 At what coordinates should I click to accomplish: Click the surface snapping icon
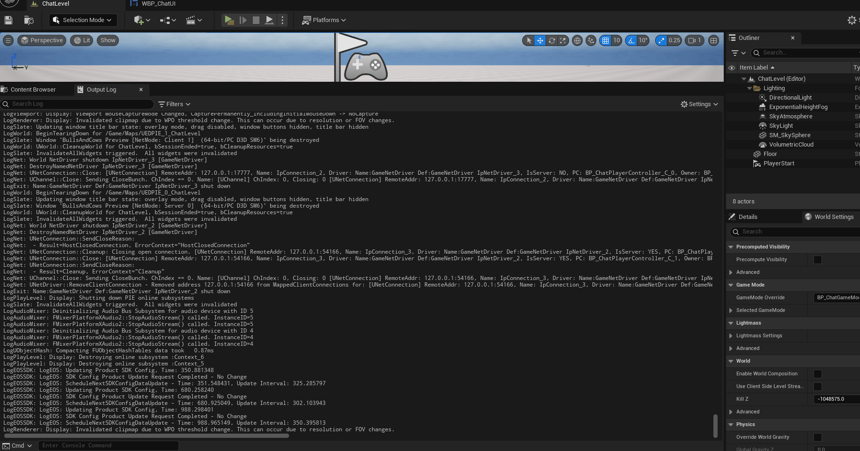(x=591, y=40)
